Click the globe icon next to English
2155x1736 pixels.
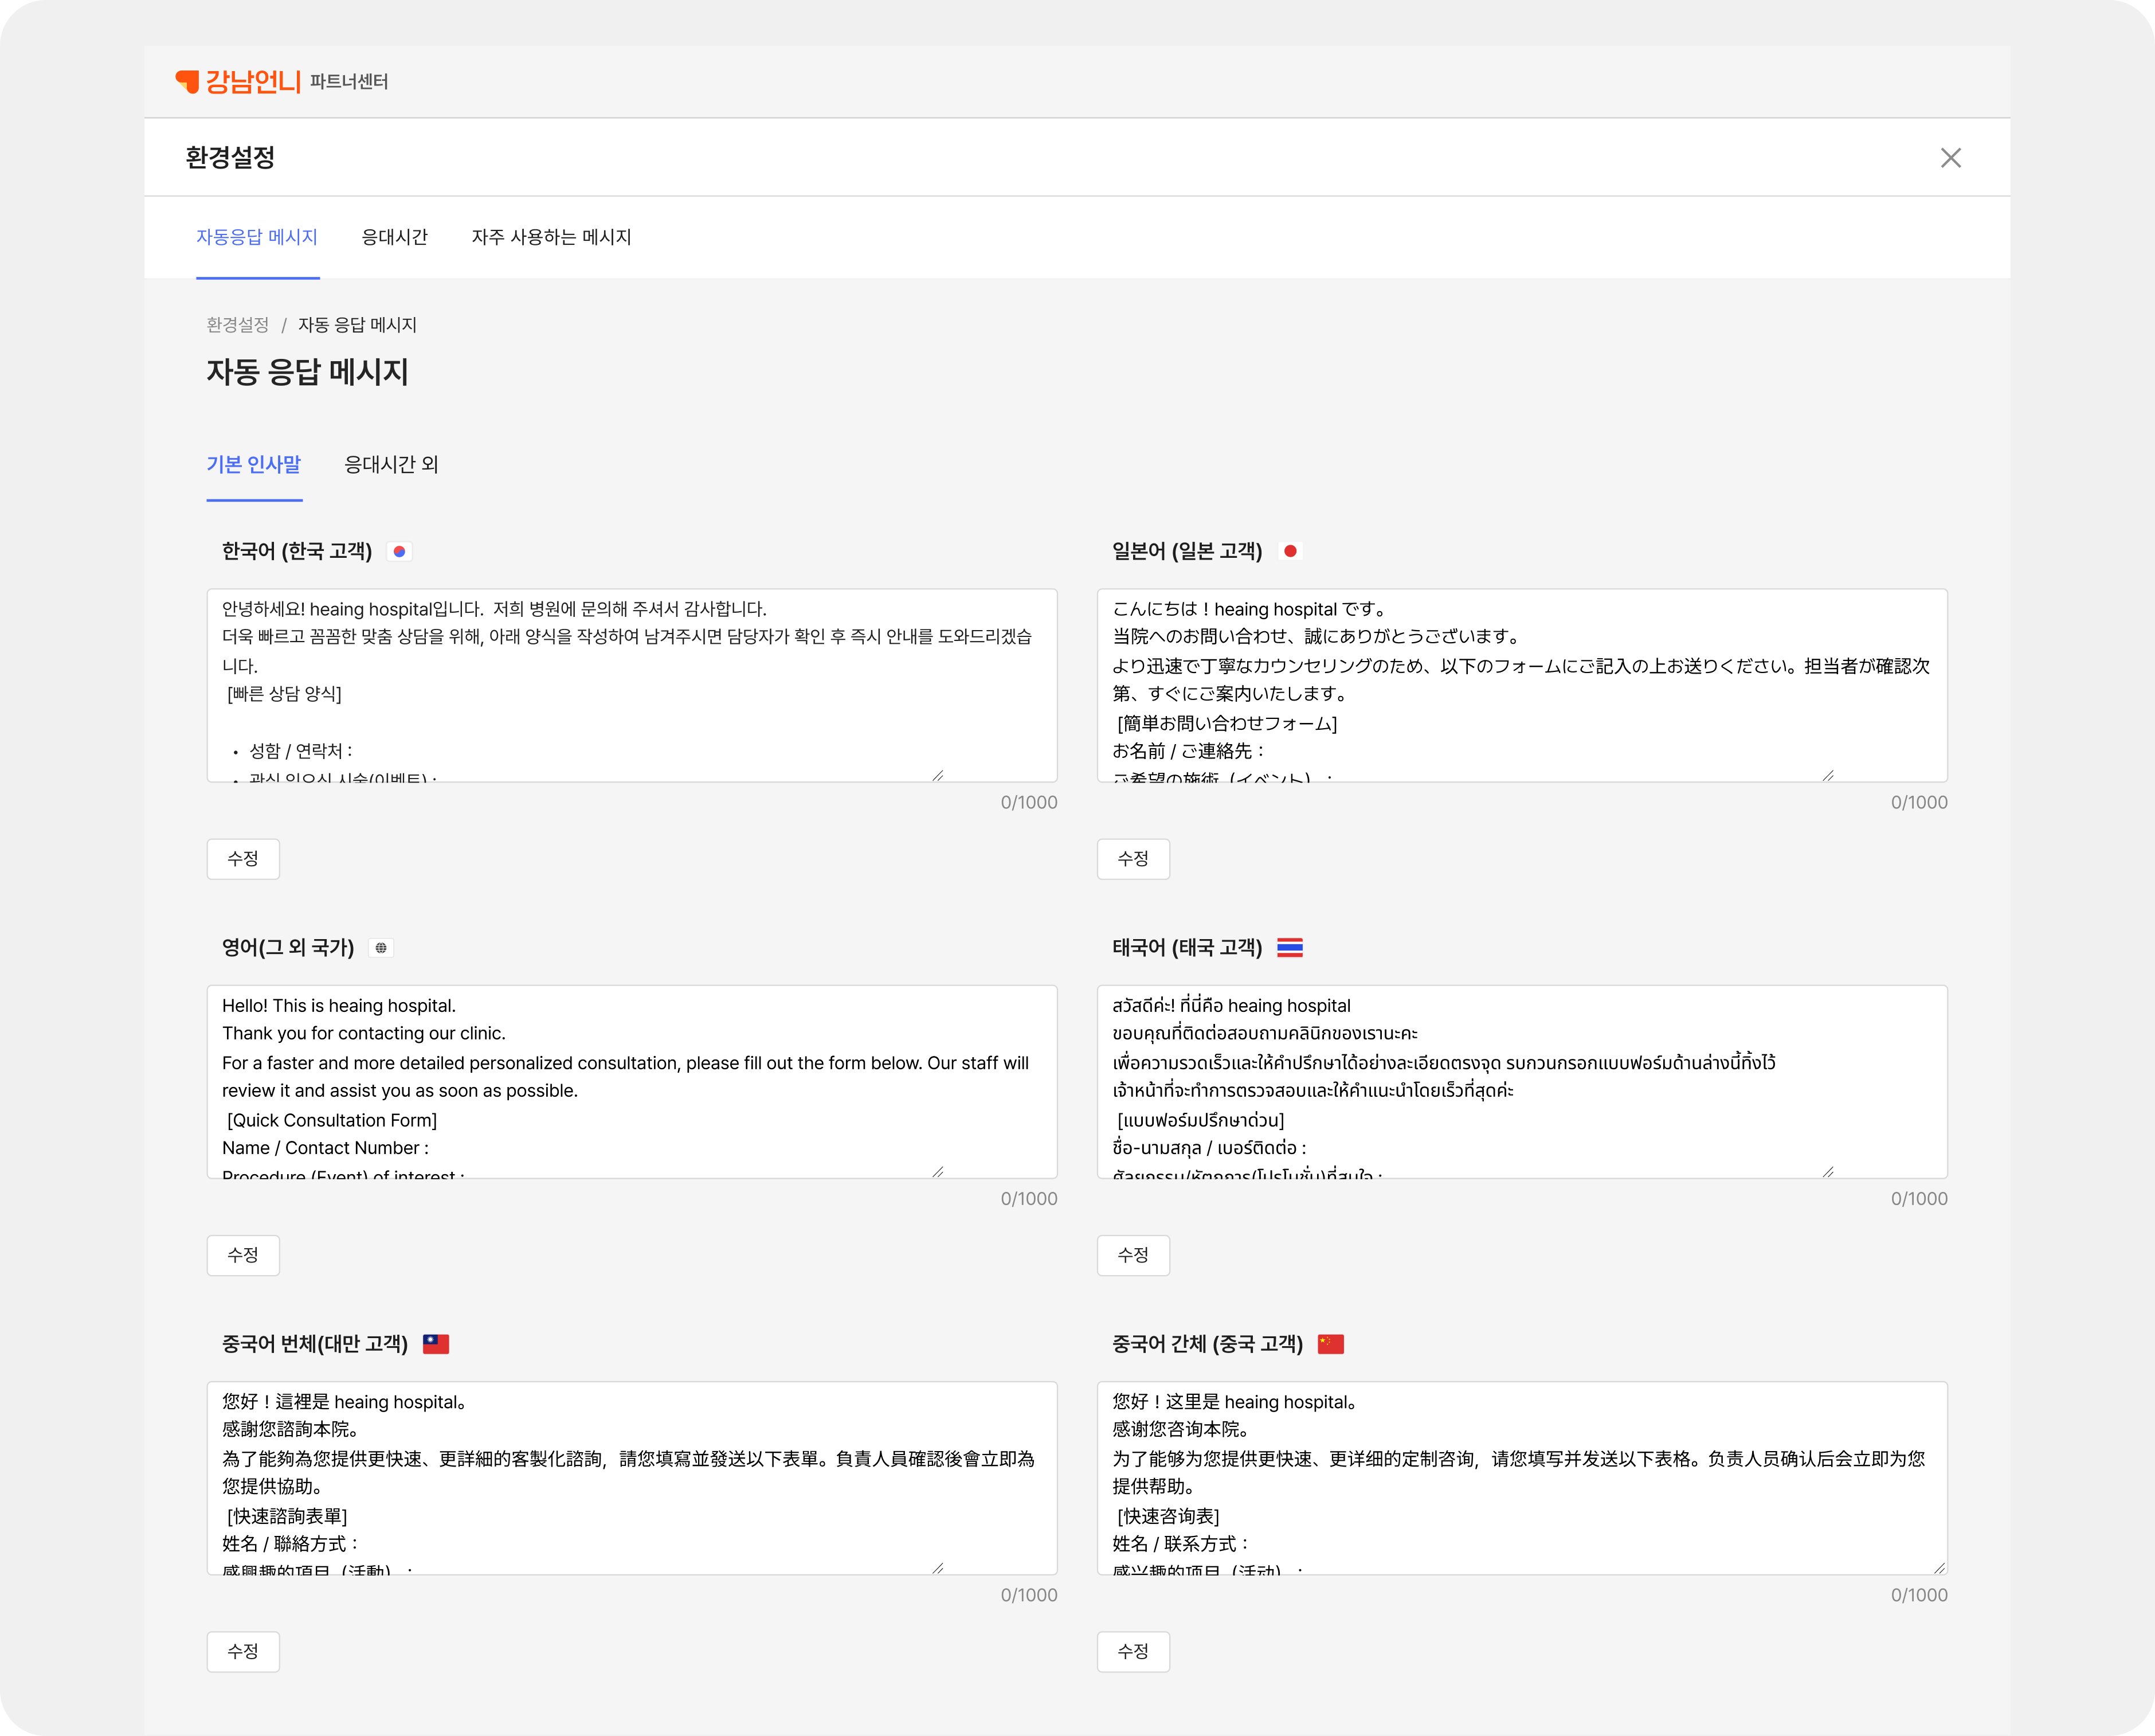point(381,947)
